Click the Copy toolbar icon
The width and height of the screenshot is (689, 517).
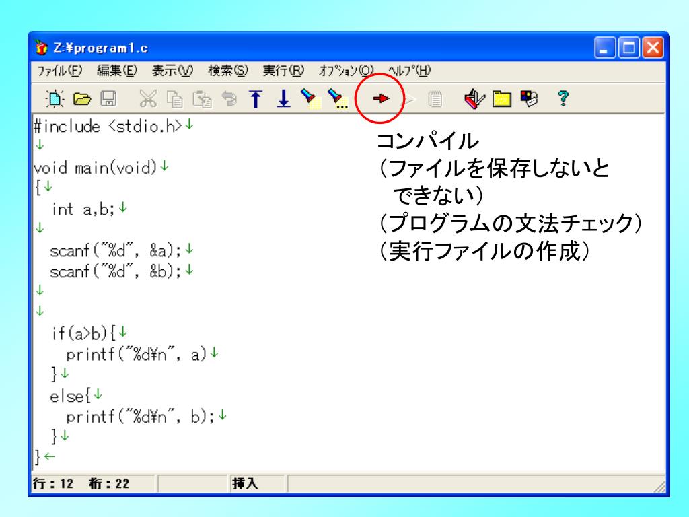point(175,99)
